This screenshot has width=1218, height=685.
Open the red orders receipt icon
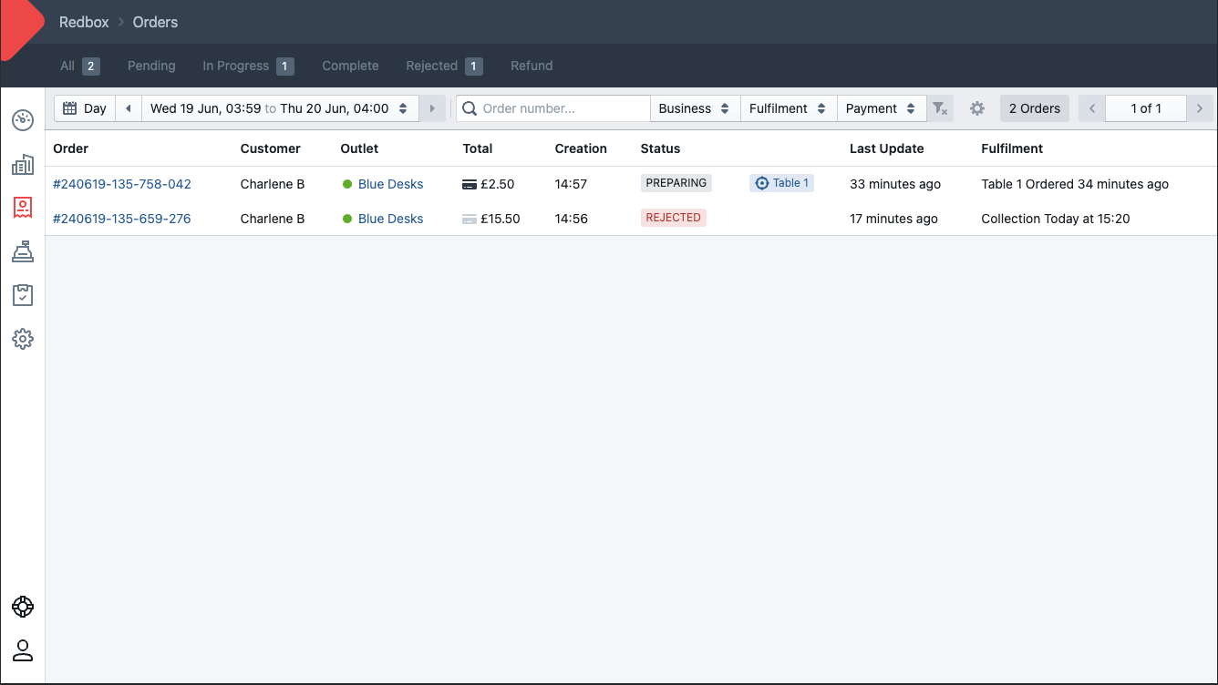(23, 208)
